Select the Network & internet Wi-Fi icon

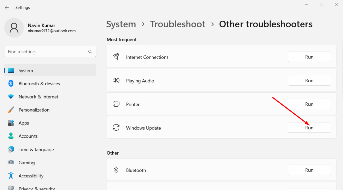tap(11, 97)
